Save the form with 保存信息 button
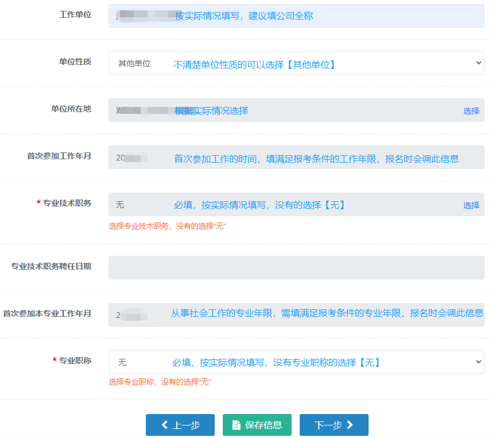492x437 pixels. (257, 425)
